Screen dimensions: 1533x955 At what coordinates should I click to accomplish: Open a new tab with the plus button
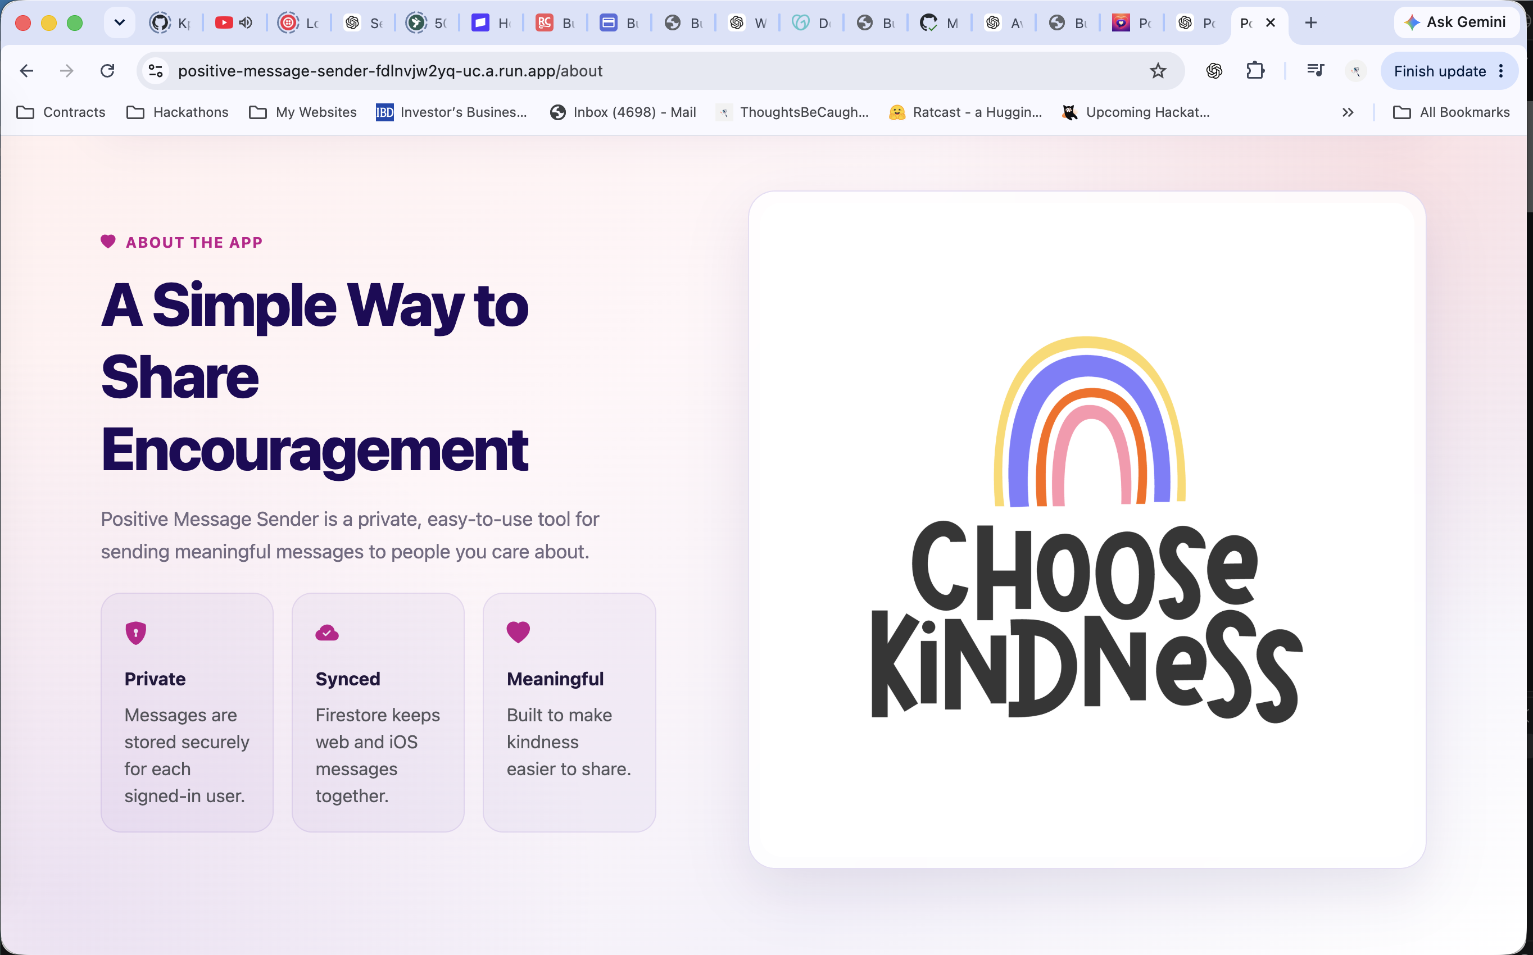tap(1310, 22)
